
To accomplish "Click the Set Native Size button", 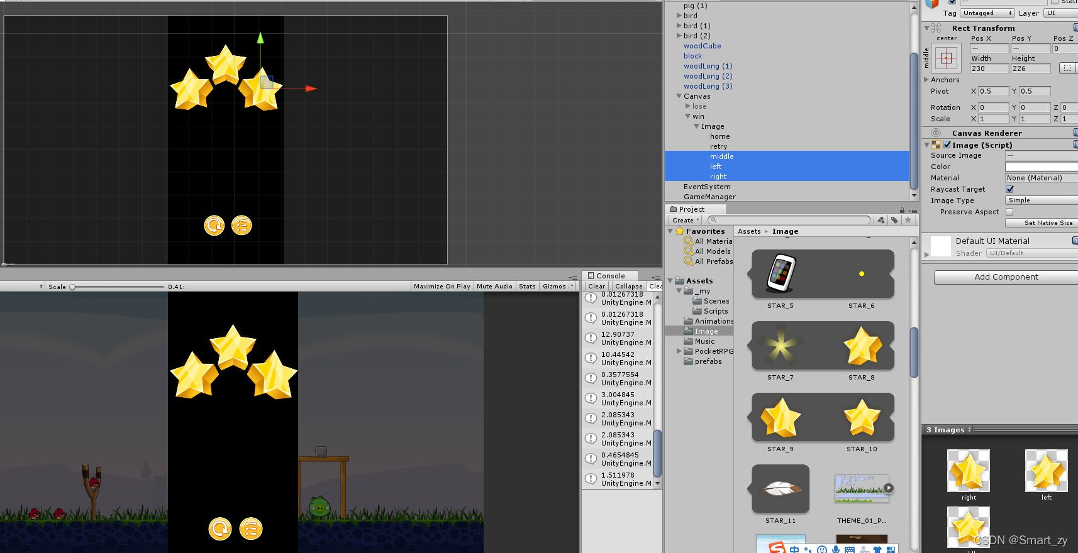I will click(x=1042, y=223).
